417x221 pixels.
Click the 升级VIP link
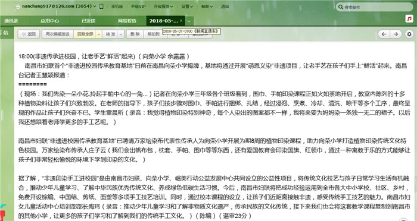pos(138,7)
